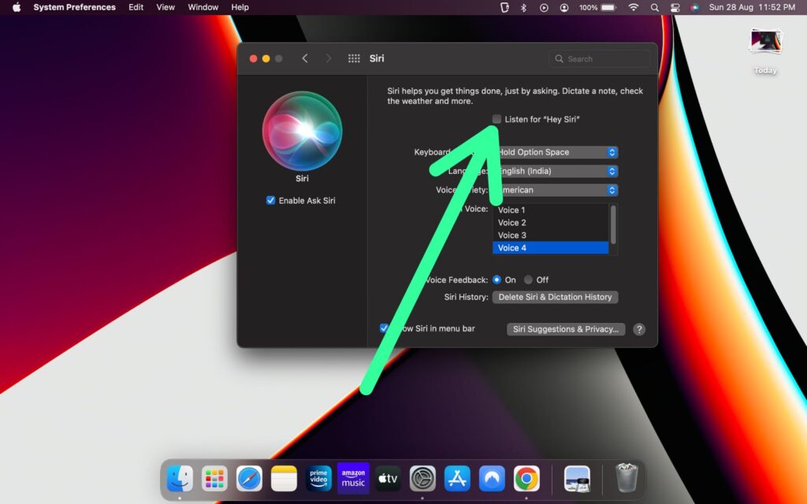Screen dimensions: 807x504
Task: Click the help question mark button
Action: point(638,329)
